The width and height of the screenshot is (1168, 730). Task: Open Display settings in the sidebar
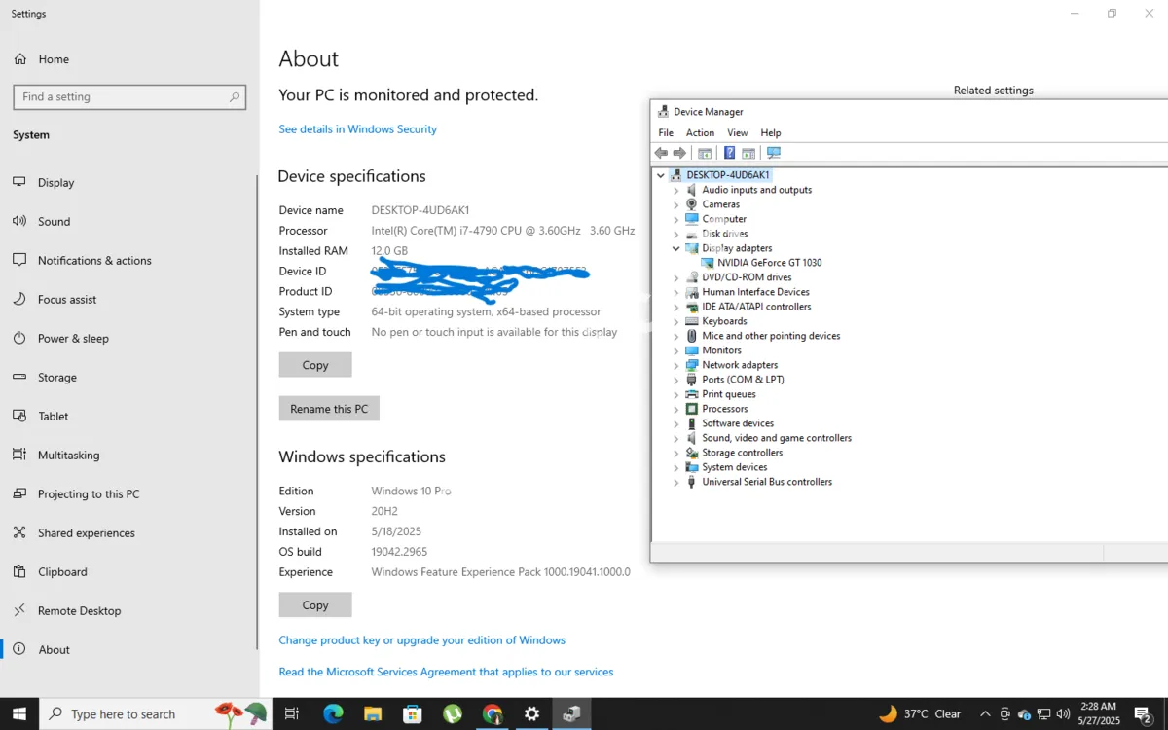[55, 182]
